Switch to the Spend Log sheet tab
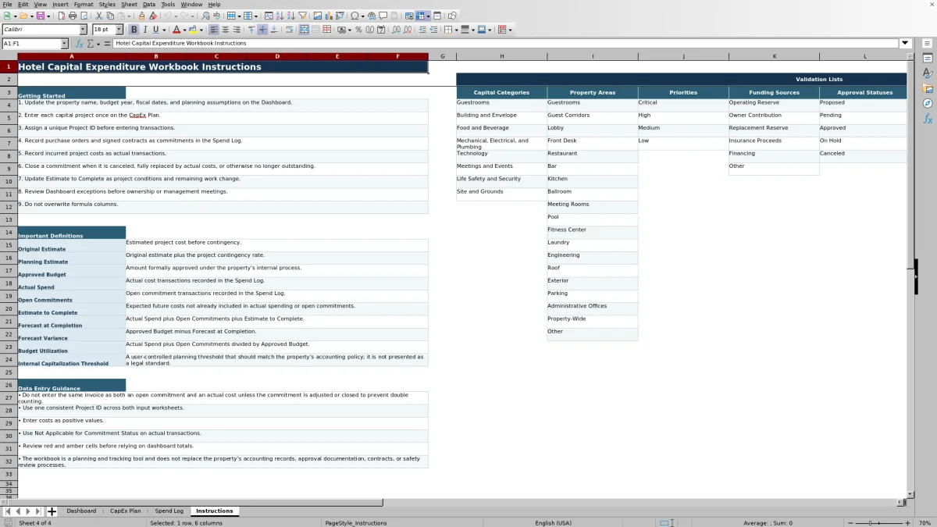937x527 pixels. tap(169, 511)
